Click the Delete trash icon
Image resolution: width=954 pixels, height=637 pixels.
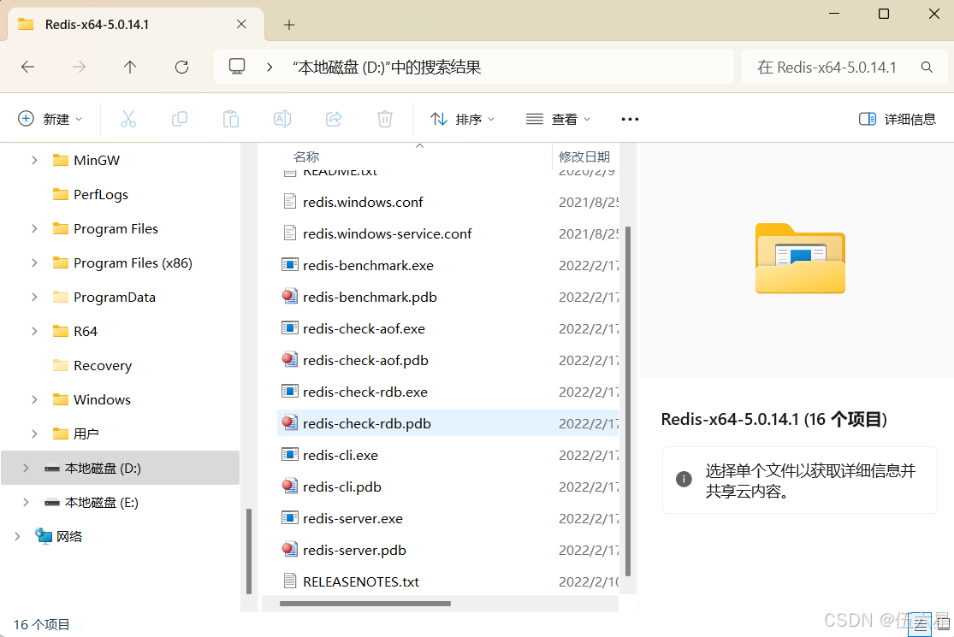coord(385,119)
